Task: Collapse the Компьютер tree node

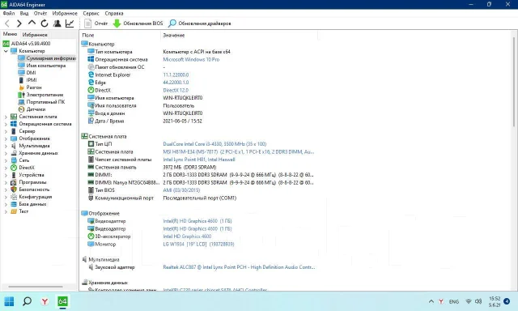Action: pos(6,51)
